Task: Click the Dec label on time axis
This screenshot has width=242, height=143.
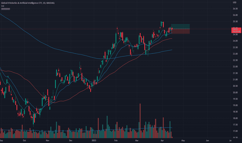Action: [71, 140]
